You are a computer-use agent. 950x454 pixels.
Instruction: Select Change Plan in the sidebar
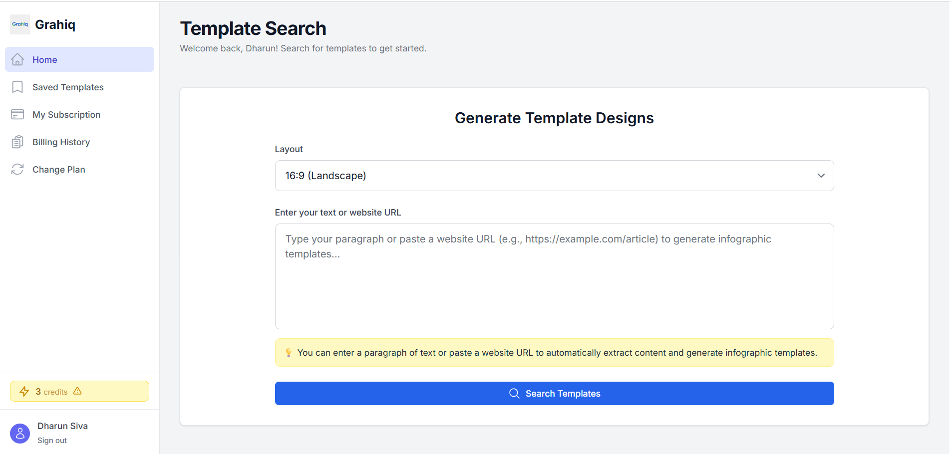point(58,170)
